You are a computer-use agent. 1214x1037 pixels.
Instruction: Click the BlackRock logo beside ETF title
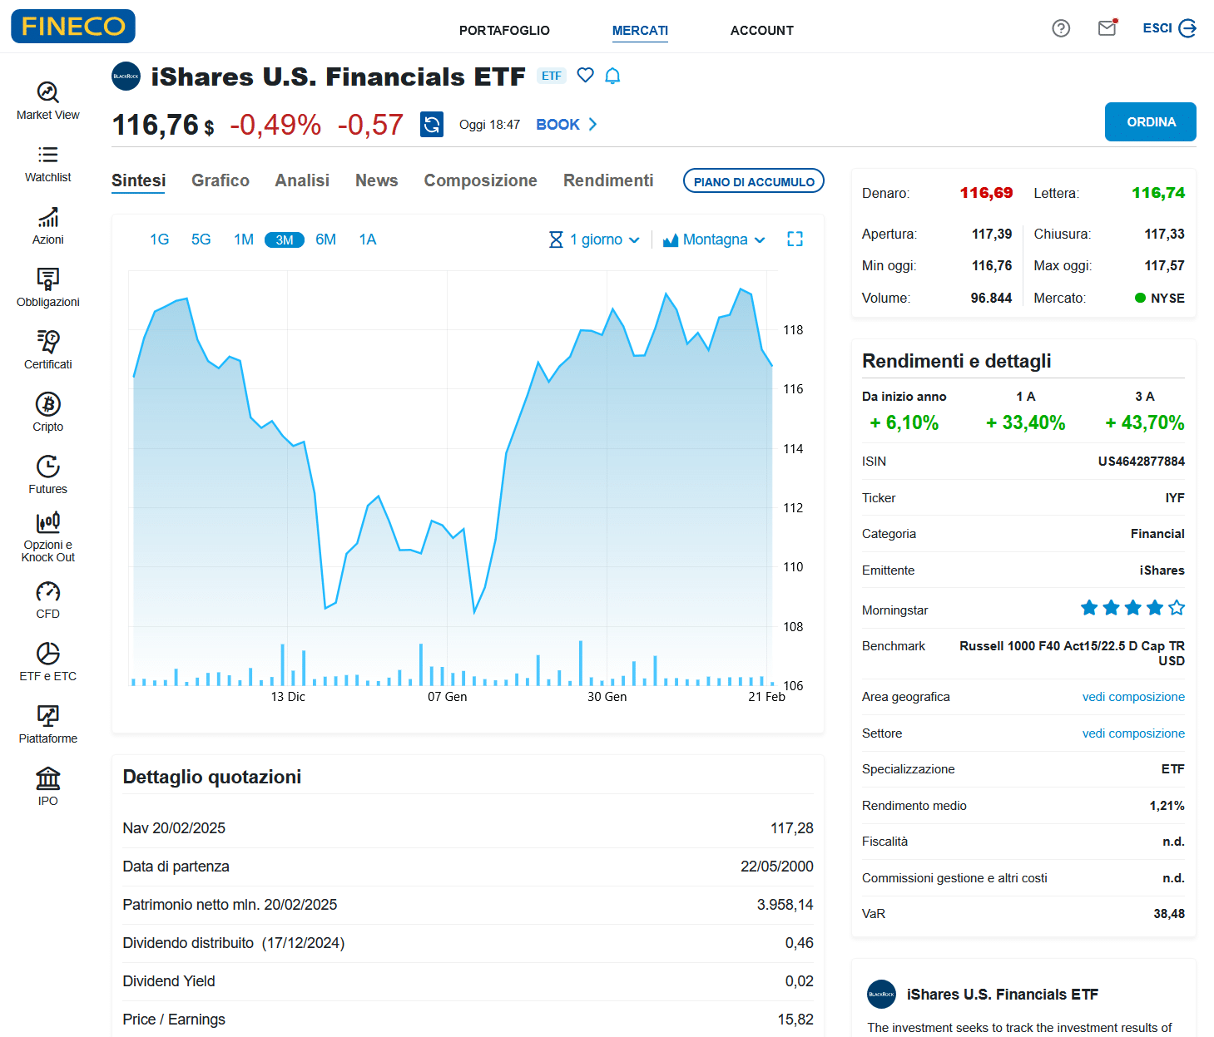click(126, 76)
